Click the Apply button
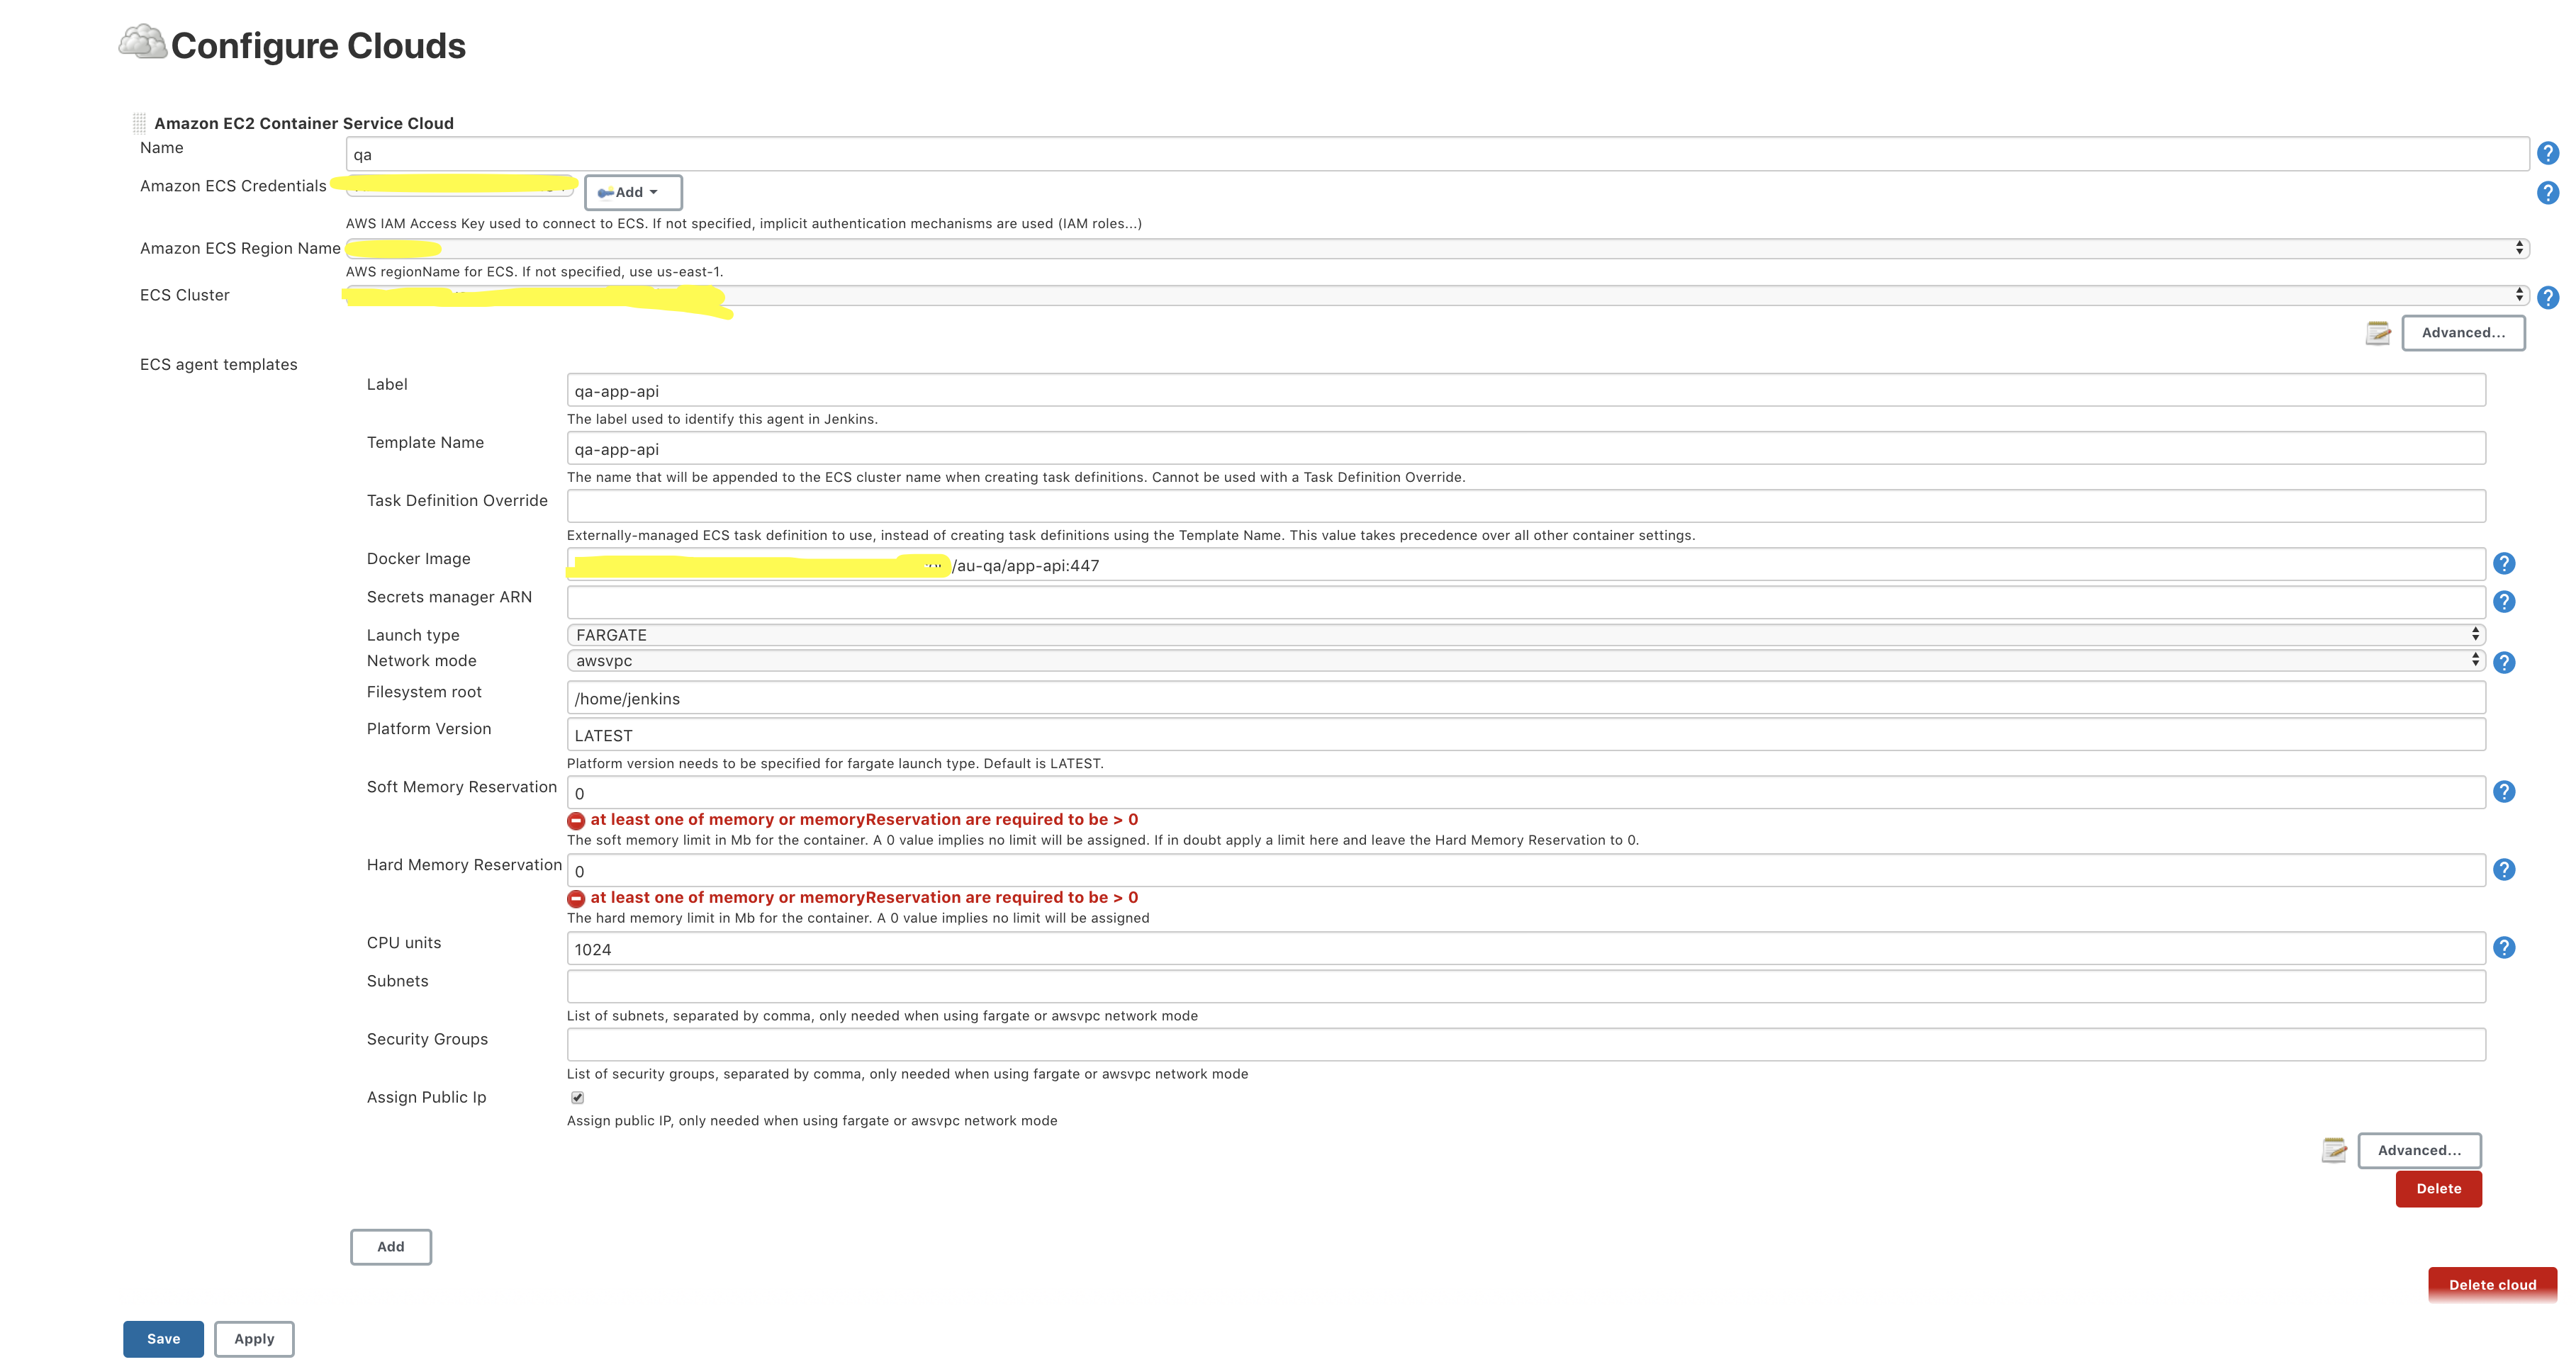The width and height of the screenshot is (2576, 1362). tap(254, 1338)
